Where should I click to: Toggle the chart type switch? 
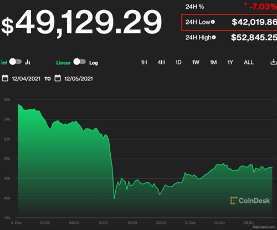(16, 62)
